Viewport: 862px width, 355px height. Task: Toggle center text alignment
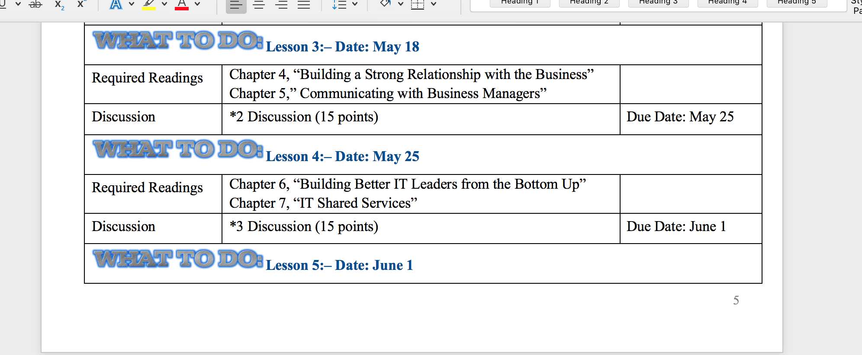click(259, 5)
